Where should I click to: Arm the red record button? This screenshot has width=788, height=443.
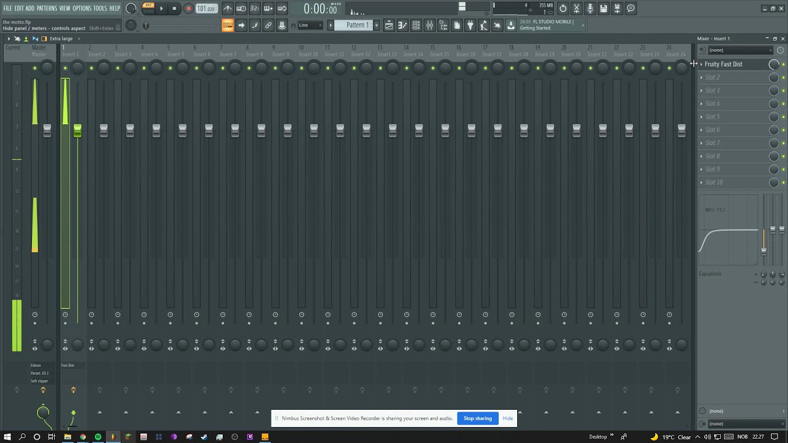(188, 9)
